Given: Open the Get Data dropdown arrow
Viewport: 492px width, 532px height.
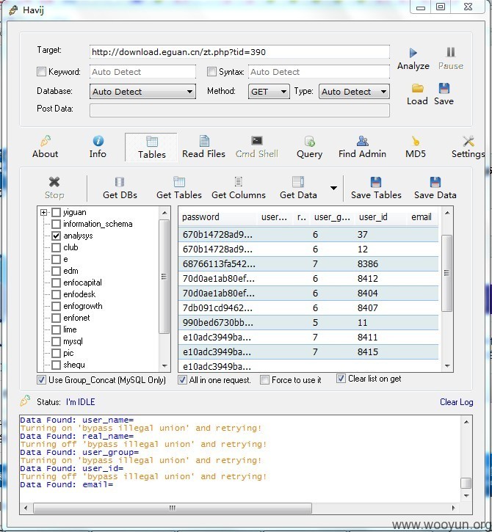Looking at the screenshot, I should point(334,188).
